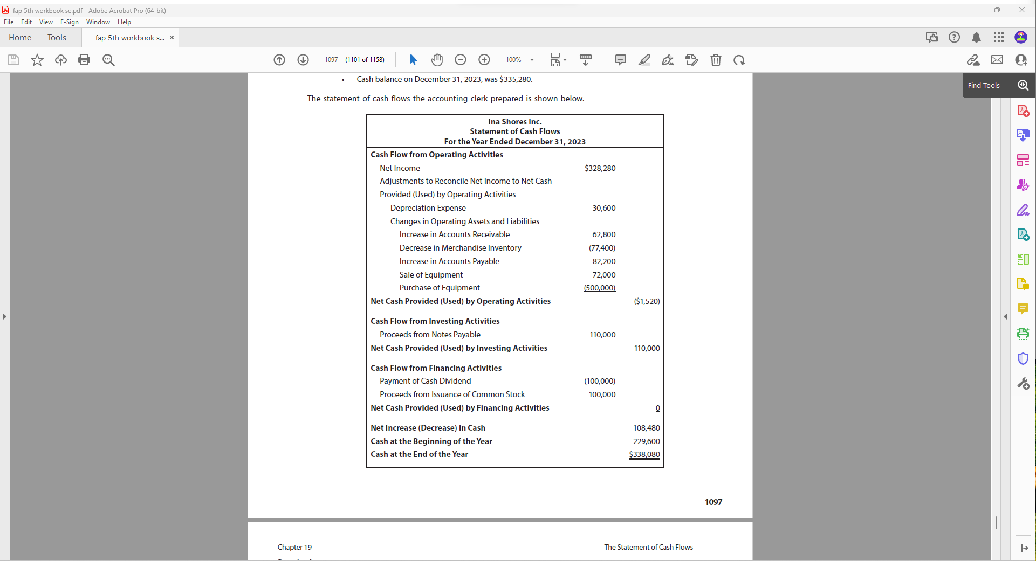
Task: Launch the Organize Pages tool
Action: click(1023, 160)
